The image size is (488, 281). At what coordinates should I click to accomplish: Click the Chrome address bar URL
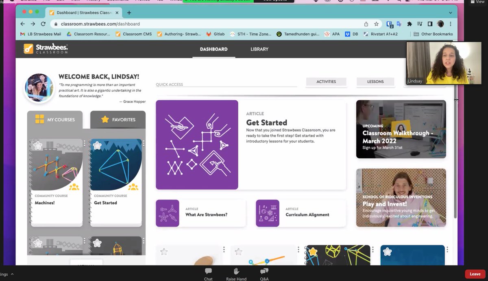click(100, 24)
